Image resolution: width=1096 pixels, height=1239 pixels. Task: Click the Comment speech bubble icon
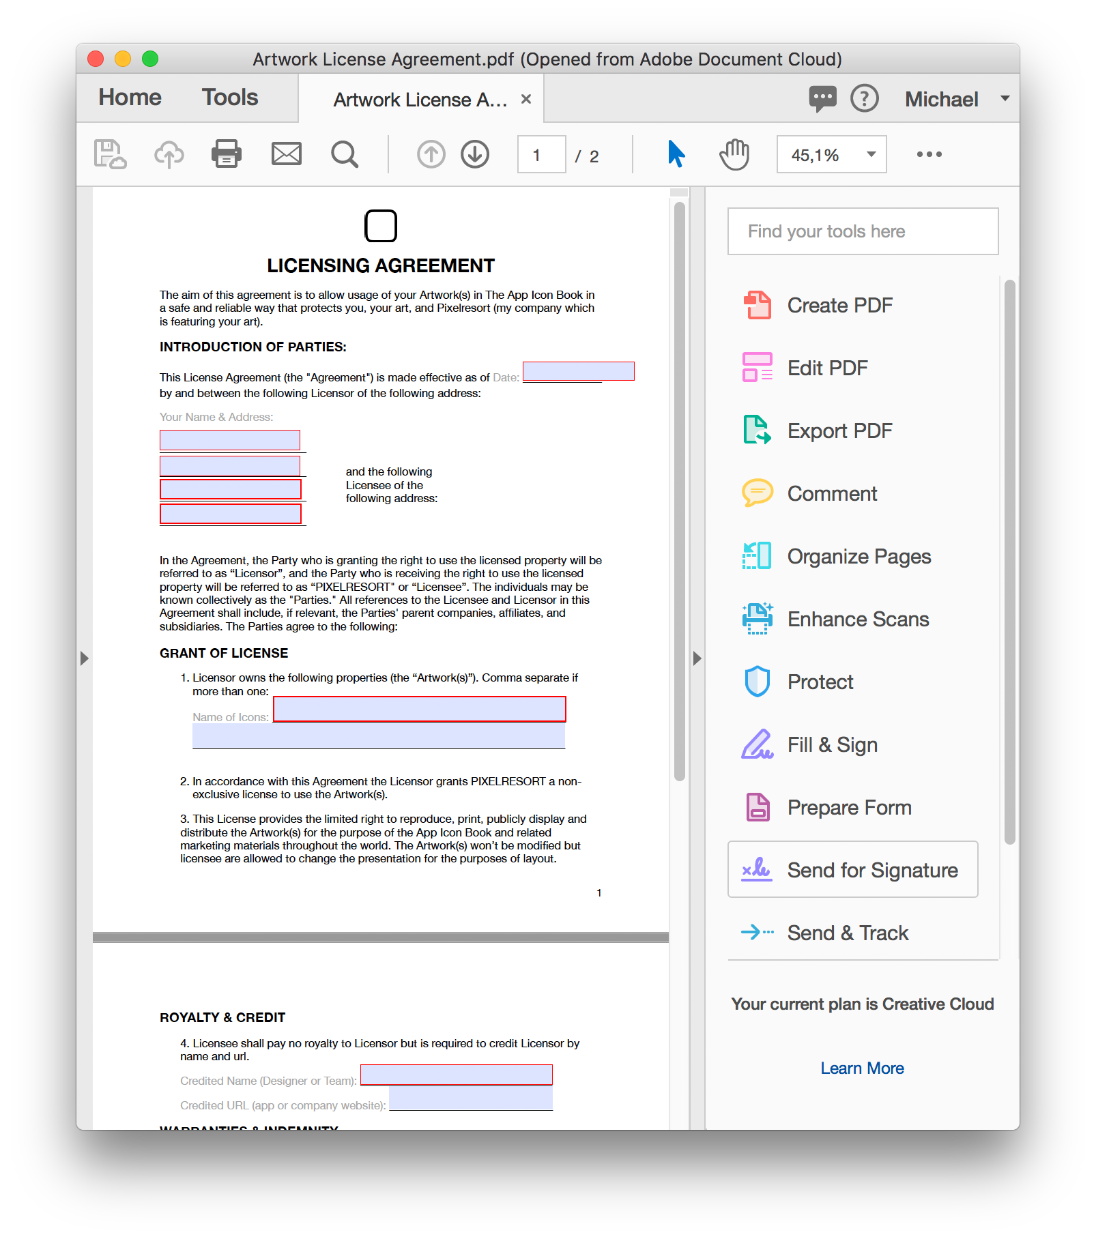tap(757, 493)
